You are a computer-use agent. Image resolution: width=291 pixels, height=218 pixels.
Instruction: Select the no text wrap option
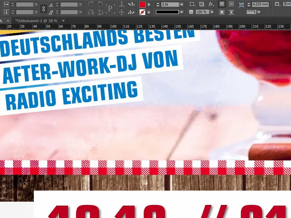[222, 4]
